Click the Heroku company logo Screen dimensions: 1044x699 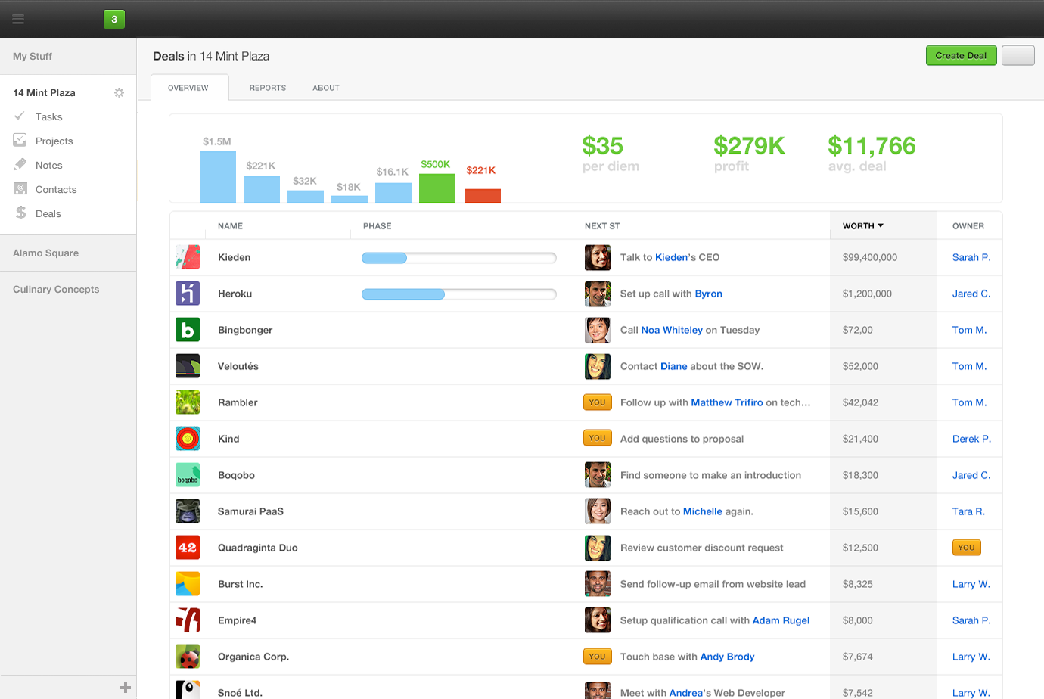pyautogui.click(x=188, y=294)
